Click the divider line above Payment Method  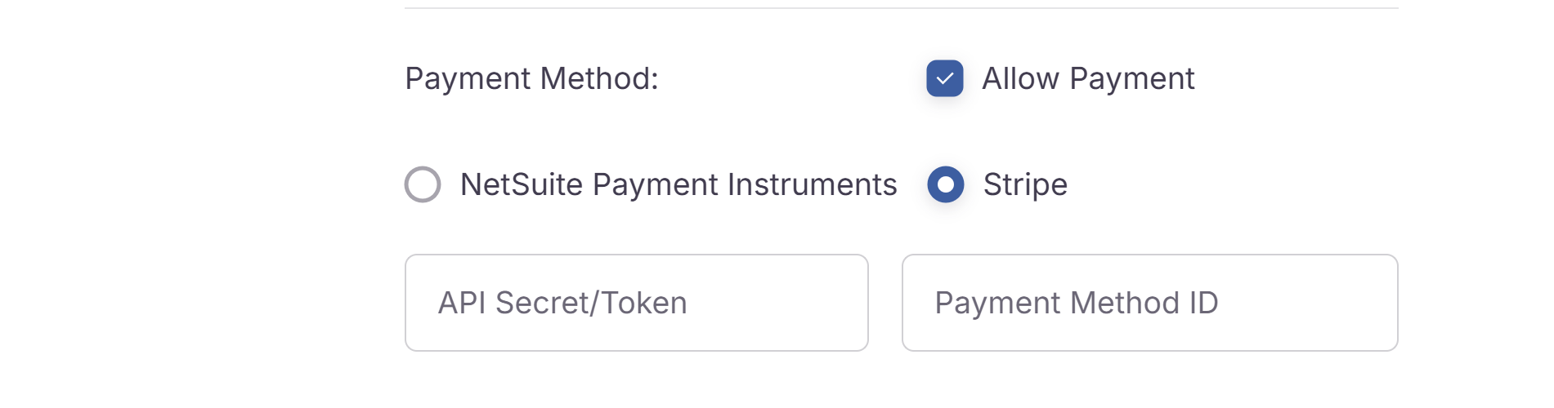901,8
